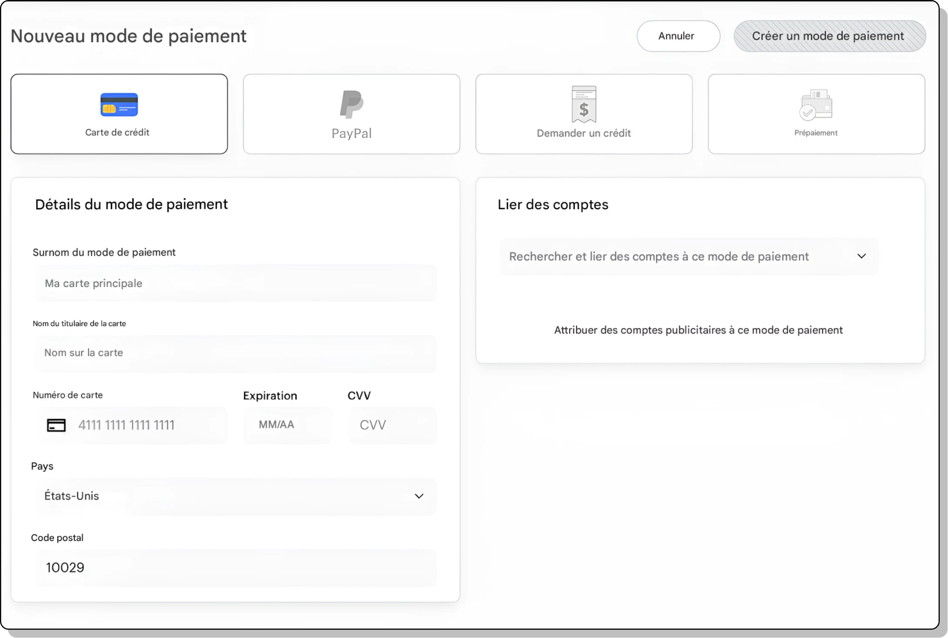Click the Annuler button
The height and width of the screenshot is (638, 948).
coord(678,36)
